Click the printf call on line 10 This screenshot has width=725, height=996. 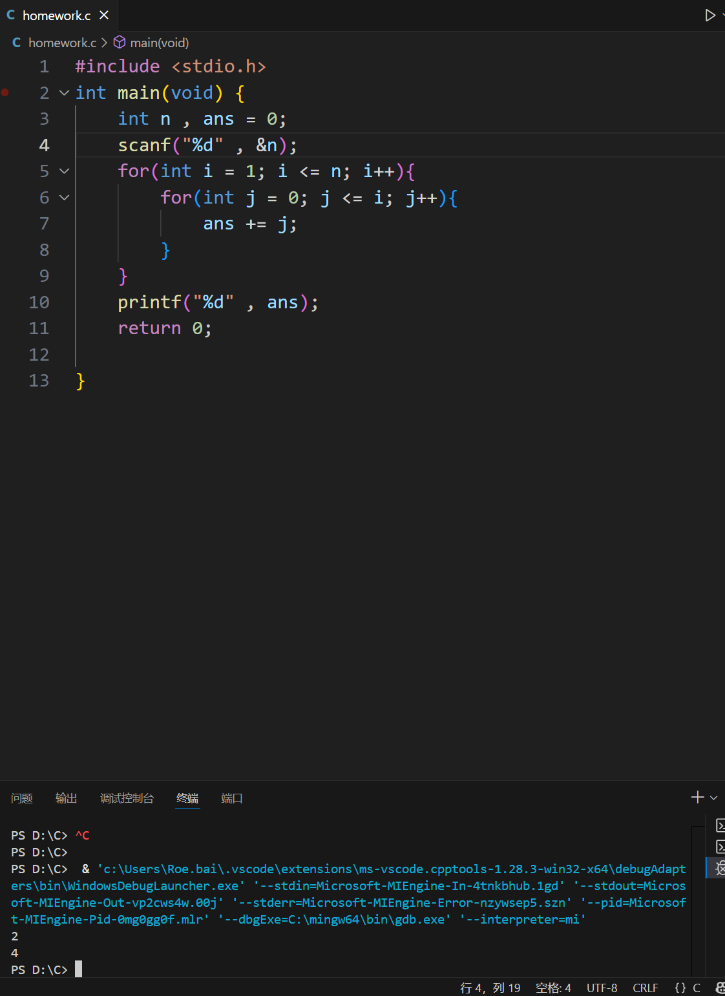point(218,302)
